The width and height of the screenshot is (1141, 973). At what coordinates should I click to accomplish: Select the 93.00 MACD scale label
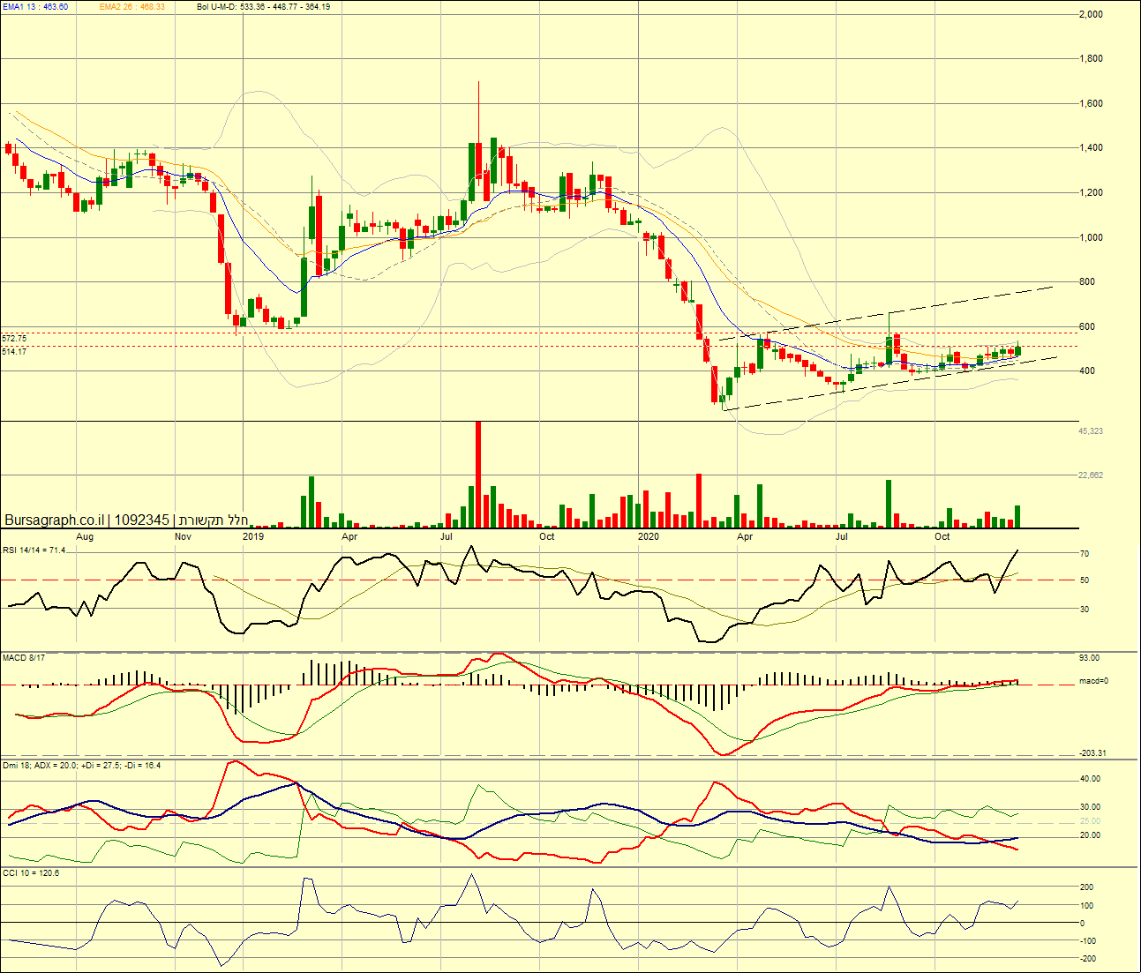click(1089, 658)
